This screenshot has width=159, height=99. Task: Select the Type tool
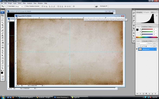tap(2, 53)
